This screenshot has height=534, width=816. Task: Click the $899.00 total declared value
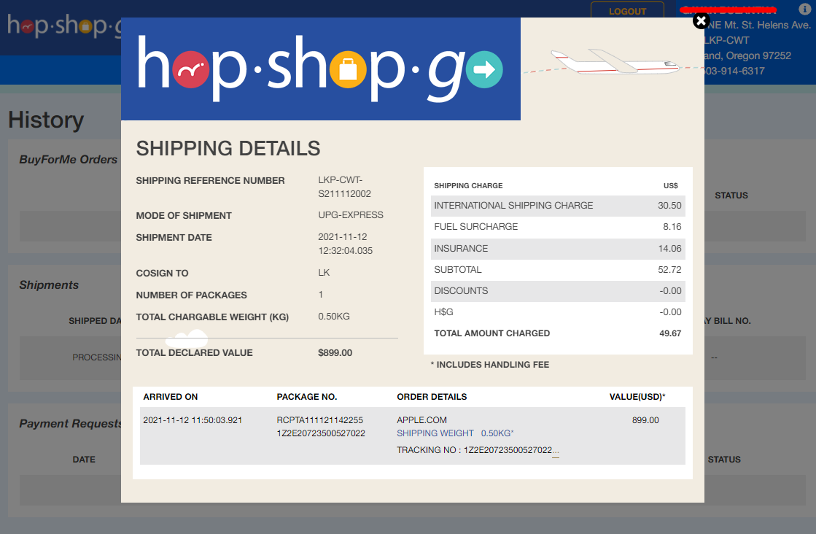point(335,353)
